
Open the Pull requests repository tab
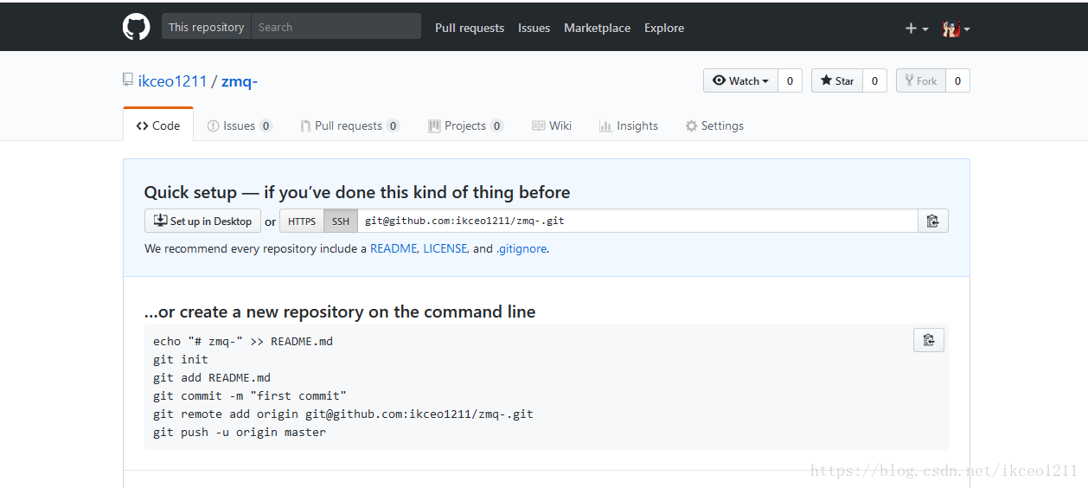pyautogui.click(x=349, y=125)
